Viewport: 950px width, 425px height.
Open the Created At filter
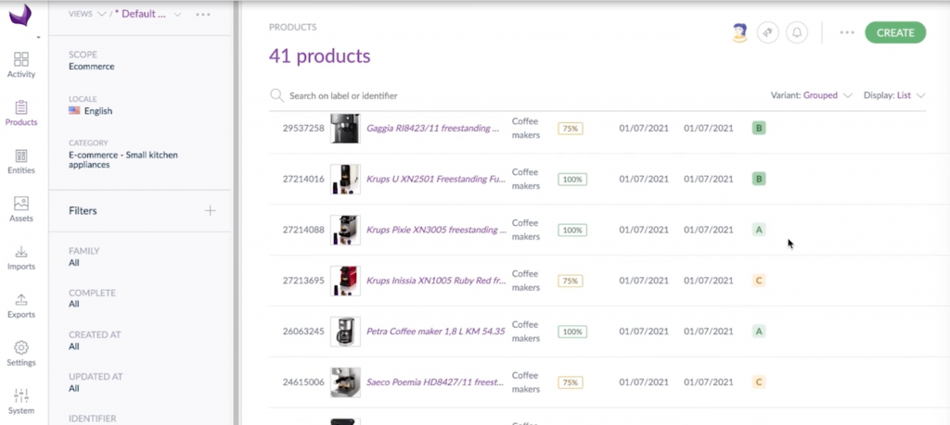pyautogui.click(x=95, y=341)
